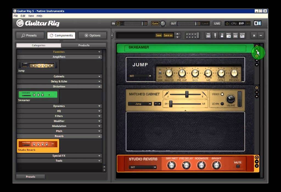
Task: Switch to the Products tab
Action: [84, 45]
